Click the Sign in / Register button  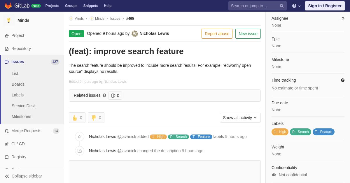pos(325,6)
